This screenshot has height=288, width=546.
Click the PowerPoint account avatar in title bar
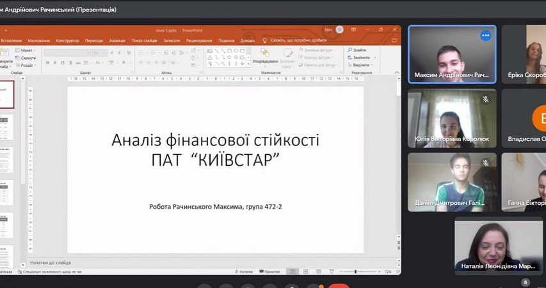tap(339, 30)
